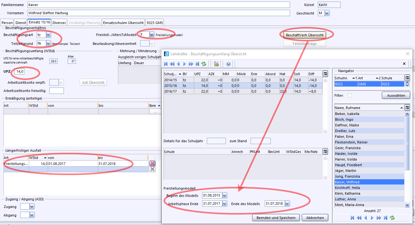Image resolution: width=415 pixels, height=225 pixels.
Task: Select Fleckenstein, Reiner in teacher list
Action: tap(369, 142)
